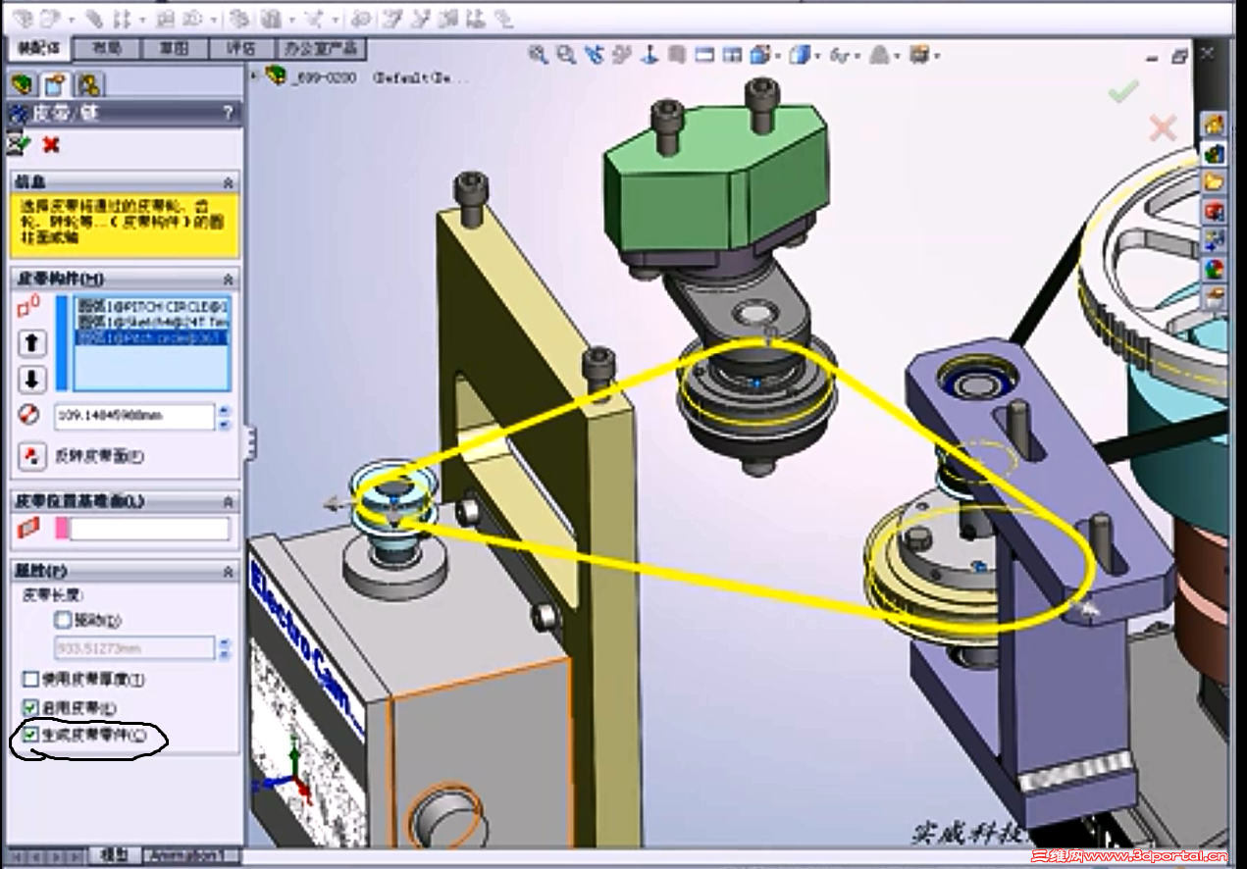Cancel with the red X in graphics corner
Screen dimensions: 1247x869
point(1162,127)
